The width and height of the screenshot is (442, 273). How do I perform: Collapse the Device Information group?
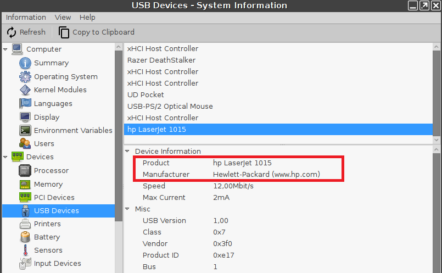point(128,152)
